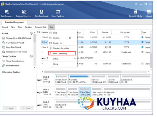Open the Disk menu
This screenshot has height=117, width=157.
(x=20, y=27)
